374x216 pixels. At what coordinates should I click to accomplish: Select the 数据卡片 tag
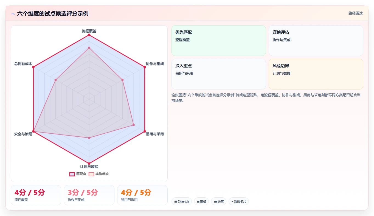click(239, 201)
